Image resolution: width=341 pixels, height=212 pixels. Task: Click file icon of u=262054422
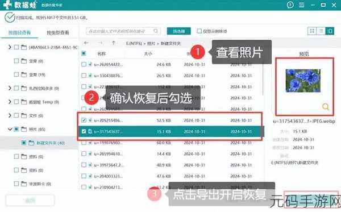pyautogui.click(x=90, y=64)
